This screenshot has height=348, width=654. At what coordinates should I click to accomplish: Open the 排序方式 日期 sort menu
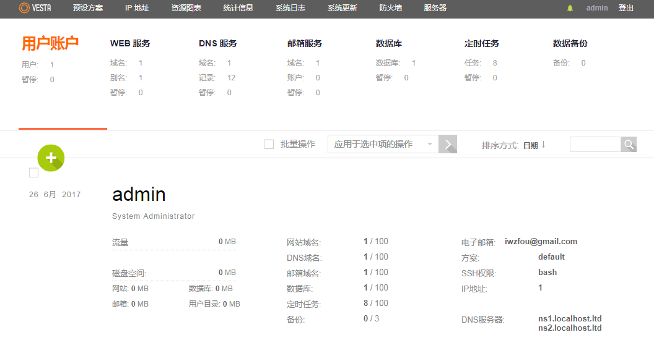pos(530,145)
